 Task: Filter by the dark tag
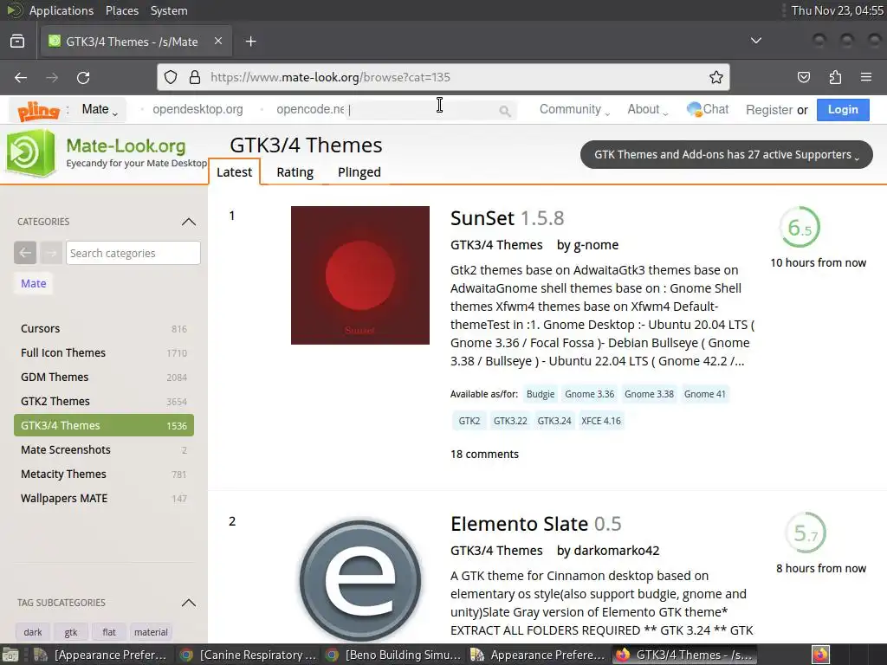point(33,632)
